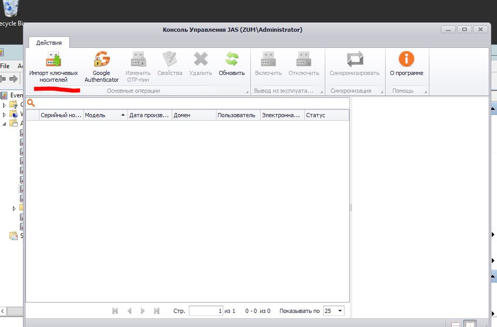
Task: Open Свойства properties icon
Action: coord(170,65)
